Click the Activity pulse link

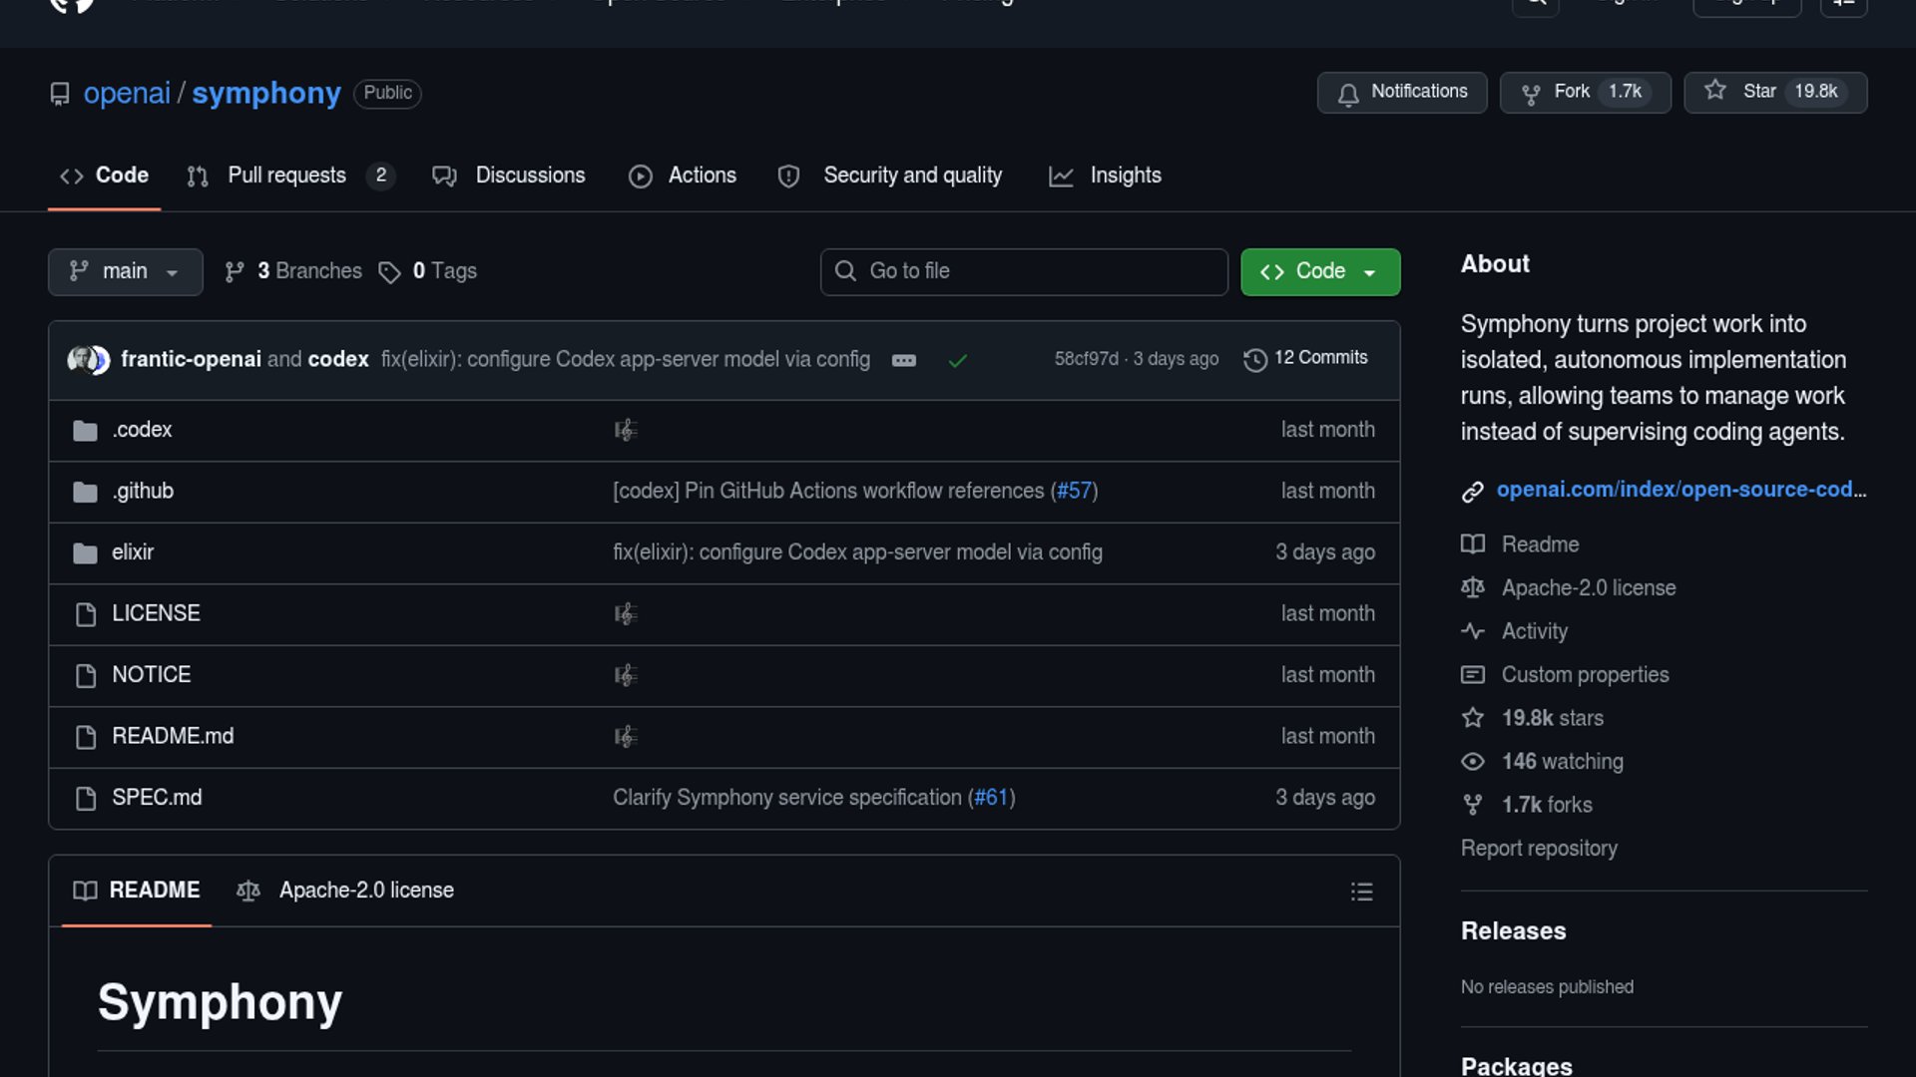pyautogui.click(x=1534, y=631)
